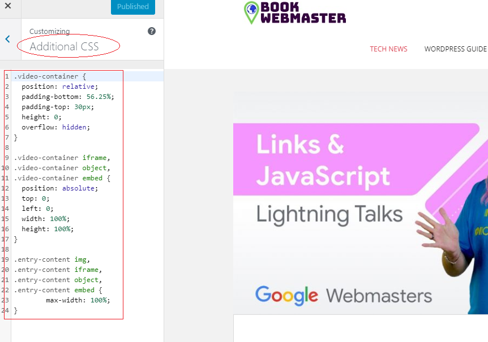Image resolution: width=488 pixels, height=342 pixels.
Task: Open help via the question mark icon
Action: pos(152,31)
